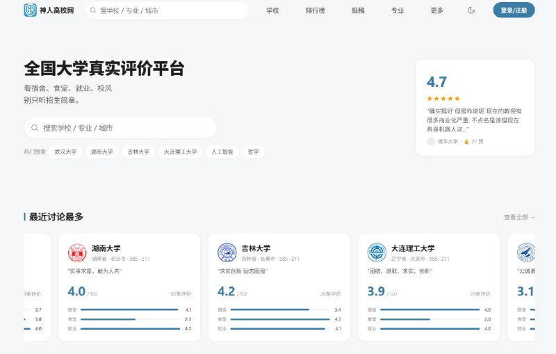
Task: Click the motto "团结、进取、求实、创新"
Action: point(400,271)
